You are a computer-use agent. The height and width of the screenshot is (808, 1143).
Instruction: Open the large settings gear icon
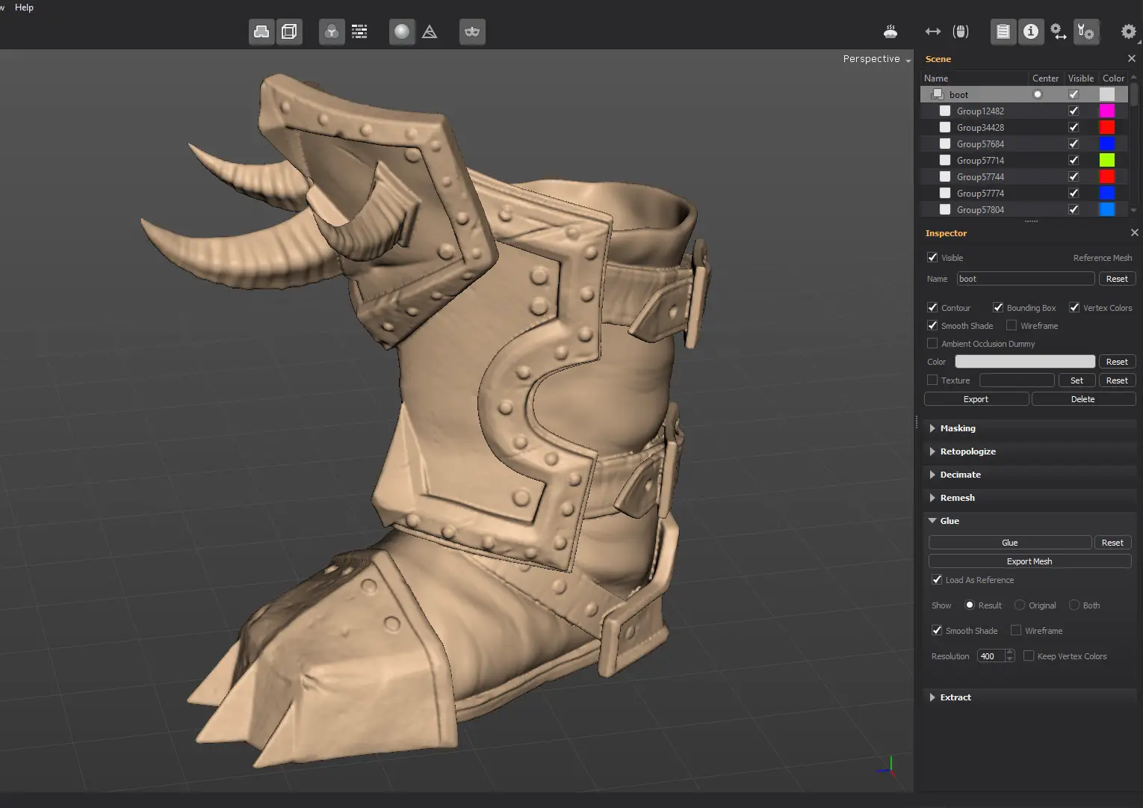tap(1129, 31)
